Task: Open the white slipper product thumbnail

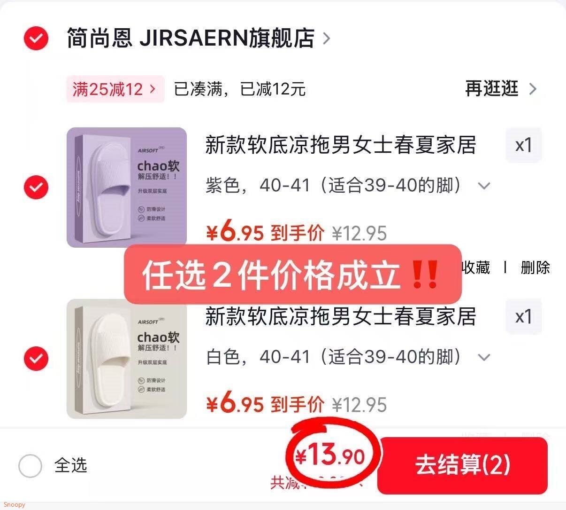Action: 127,359
